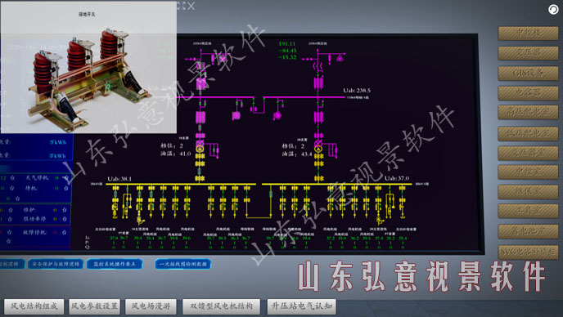
Task: Click the magenta bus-tie breaker between bus sections
Action: (x=254, y=109)
